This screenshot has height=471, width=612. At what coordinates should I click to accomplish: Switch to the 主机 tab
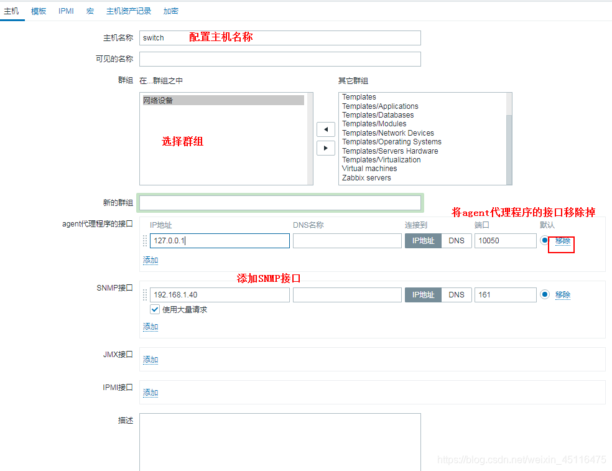[x=11, y=11]
